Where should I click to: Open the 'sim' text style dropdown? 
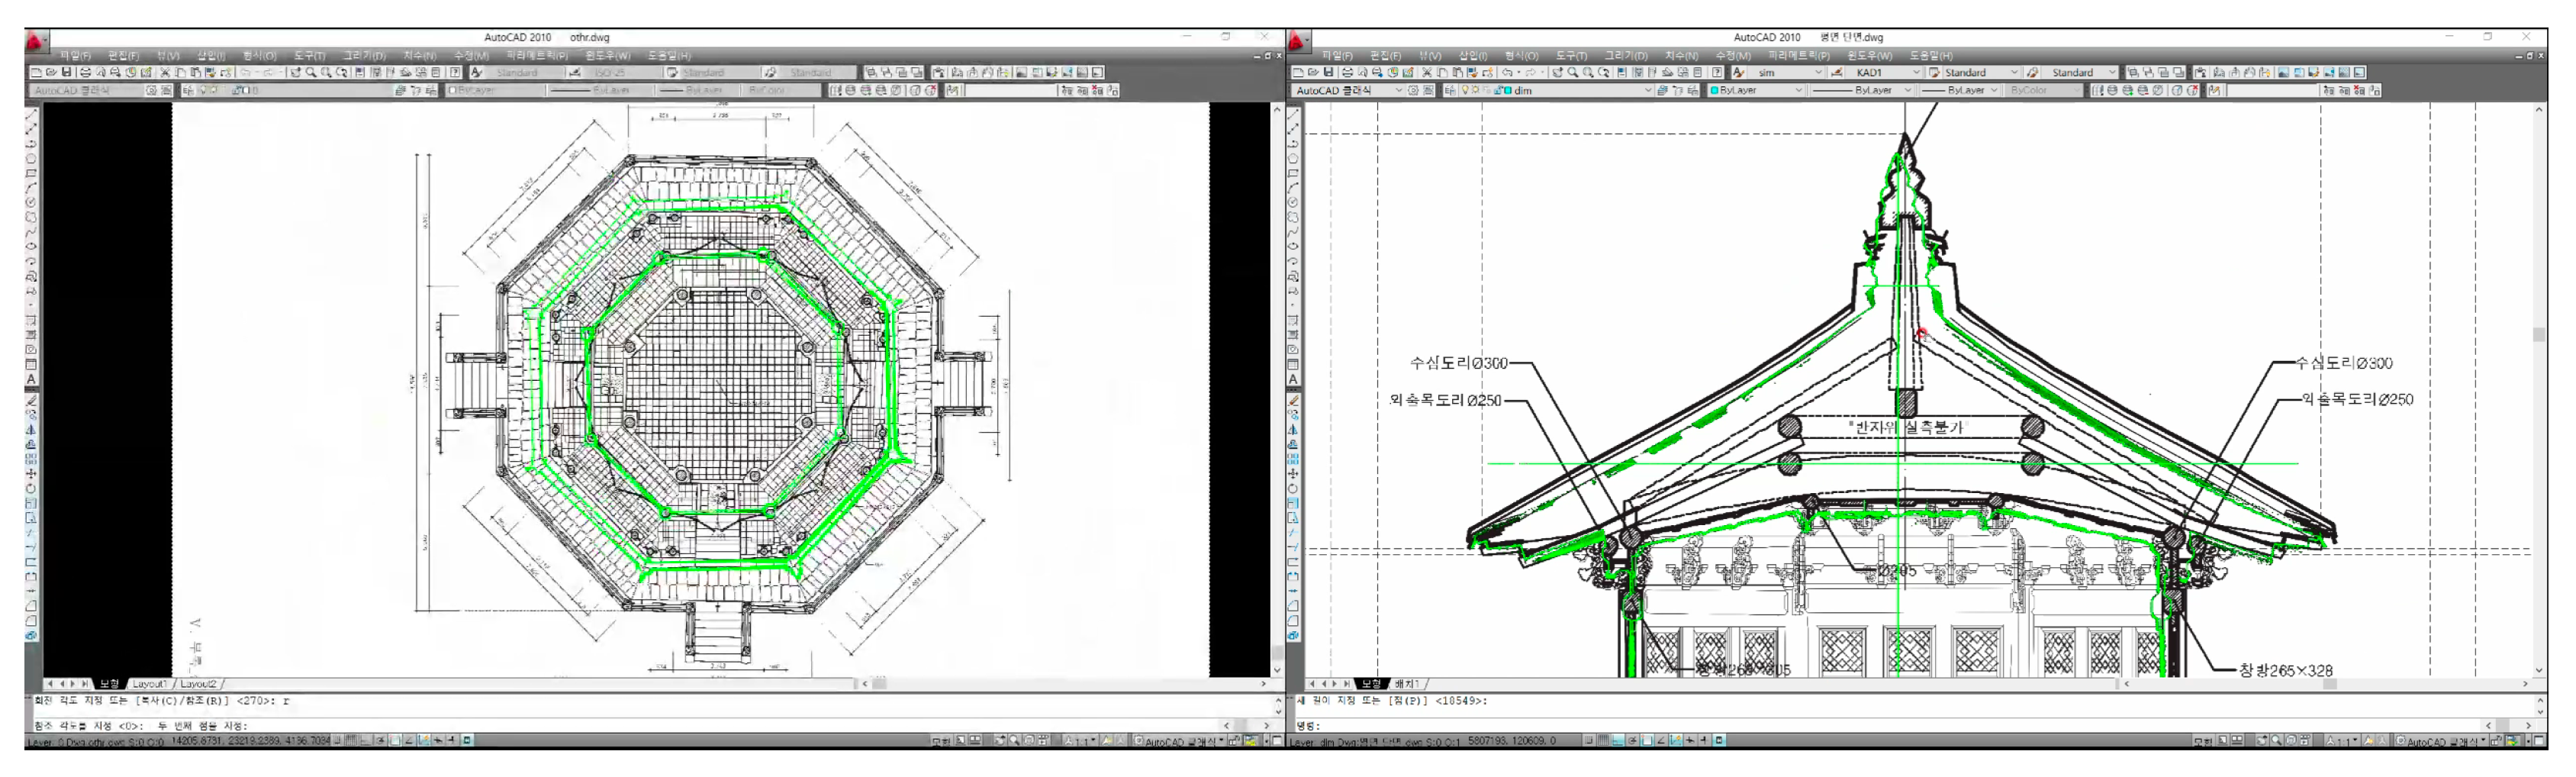[1818, 73]
